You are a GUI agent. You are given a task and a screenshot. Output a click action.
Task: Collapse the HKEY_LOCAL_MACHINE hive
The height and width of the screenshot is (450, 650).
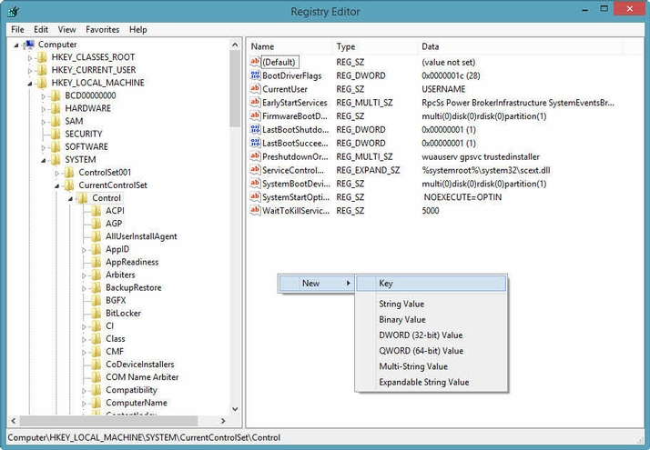[x=30, y=83]
